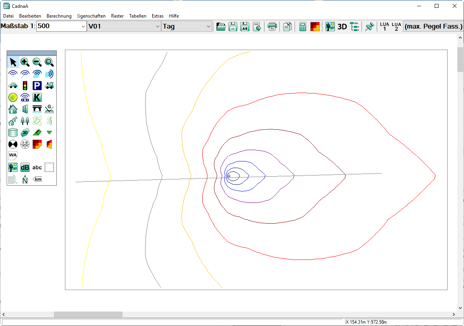Select the abc text box tool
Image resolution: width=464 pixels, height=326 pixels.
pos(37,167)
